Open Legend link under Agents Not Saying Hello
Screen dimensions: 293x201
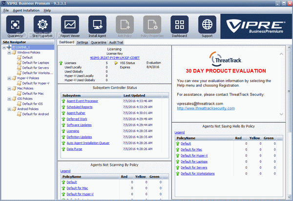pyautogui.click(x=180, y=133)
